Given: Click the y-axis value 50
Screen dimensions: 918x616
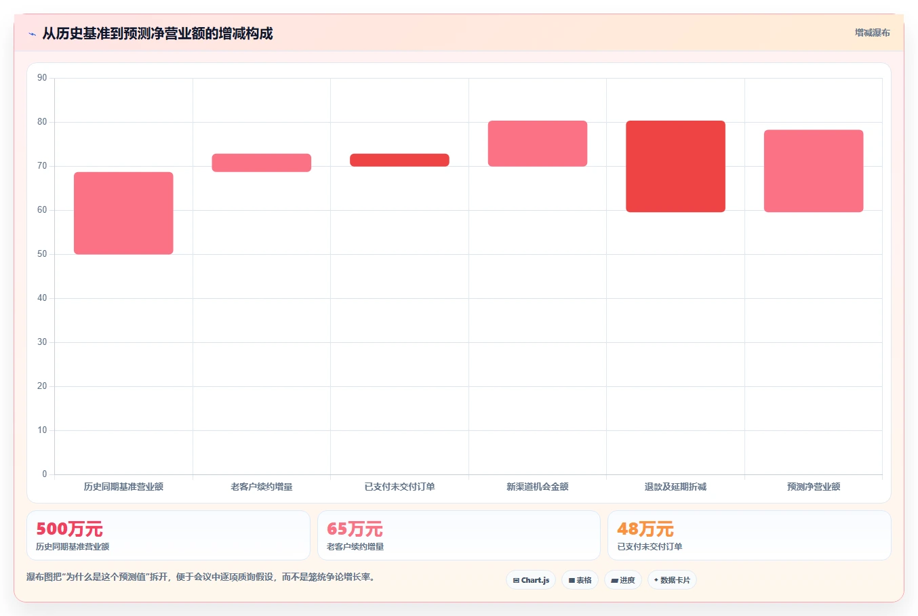Looking at the screenshot, I should [x=42, y=254].
